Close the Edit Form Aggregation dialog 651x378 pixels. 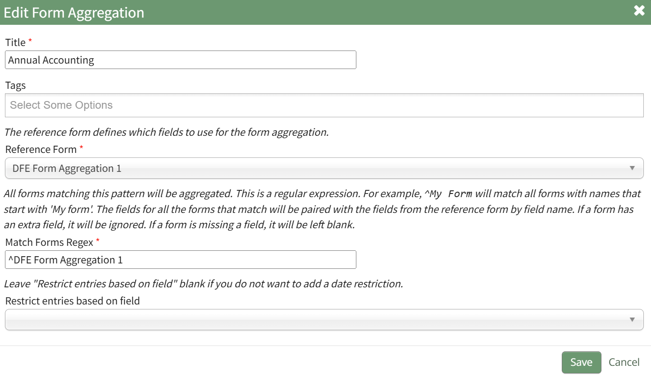639,11
